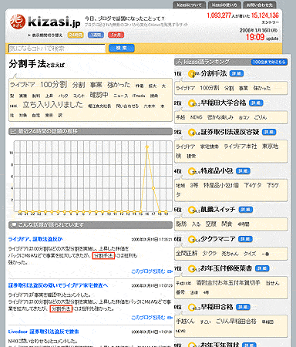Screen dimensions: 296x347
Task: Click ranking title 早稲田合格
Action: click(217, 307)
